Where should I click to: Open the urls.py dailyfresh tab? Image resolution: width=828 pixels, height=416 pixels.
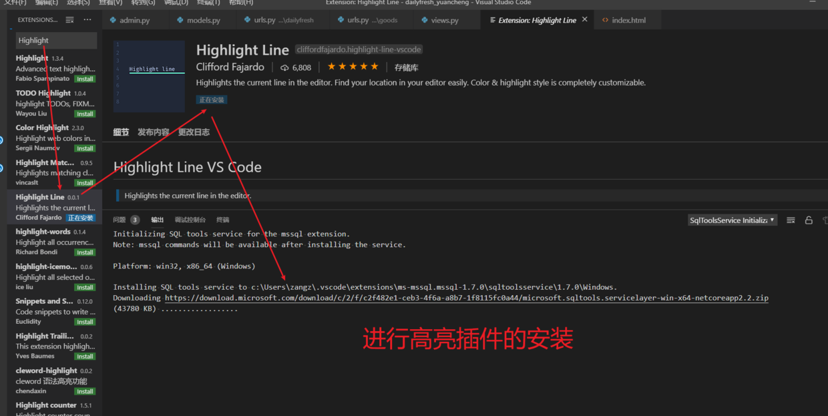click(x=283, y=20)
